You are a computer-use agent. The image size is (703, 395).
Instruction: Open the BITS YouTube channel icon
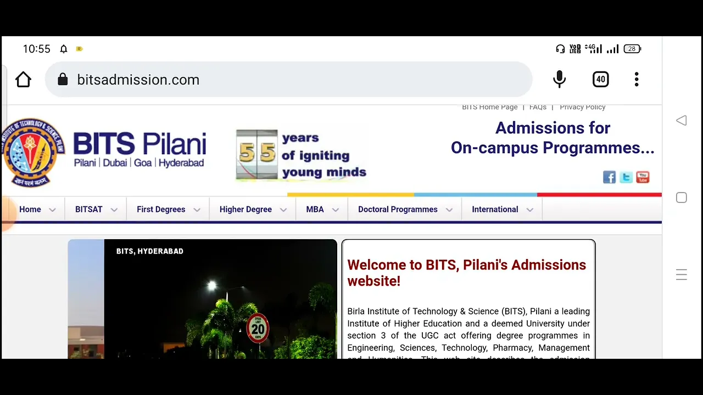pos(643,177)
